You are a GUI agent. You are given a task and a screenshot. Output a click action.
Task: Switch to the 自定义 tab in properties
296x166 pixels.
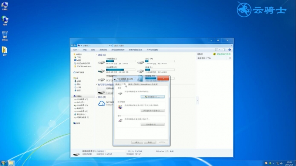[154, 84]
